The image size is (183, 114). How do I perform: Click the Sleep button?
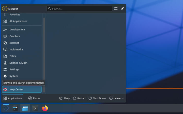pyautogui.click(x=65, y=98)
